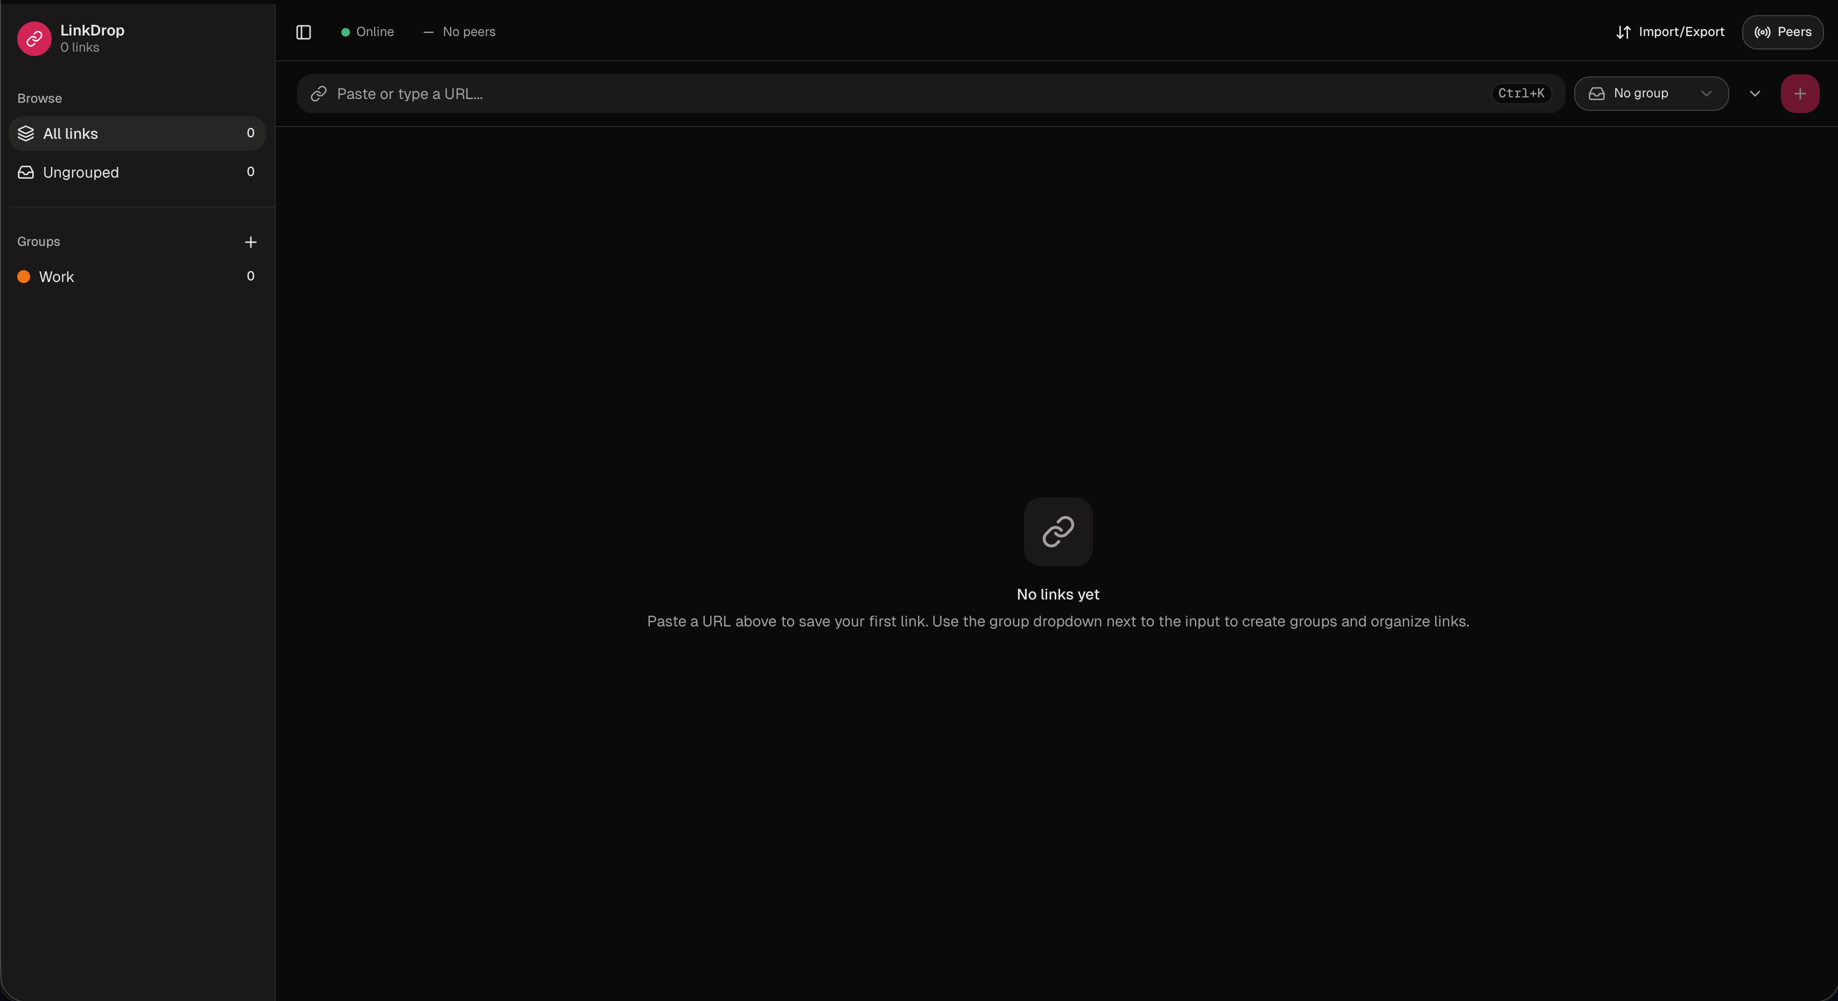Toggle the sidebar panel icon

click(303, 32)
